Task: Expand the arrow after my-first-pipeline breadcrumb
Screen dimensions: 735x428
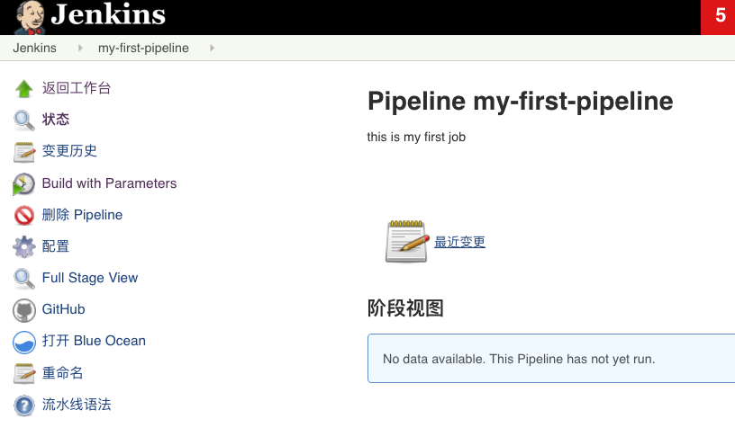Action: [x=212, y=48]
